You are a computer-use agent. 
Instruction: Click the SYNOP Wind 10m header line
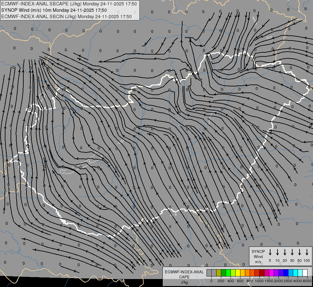pos(54,10)
